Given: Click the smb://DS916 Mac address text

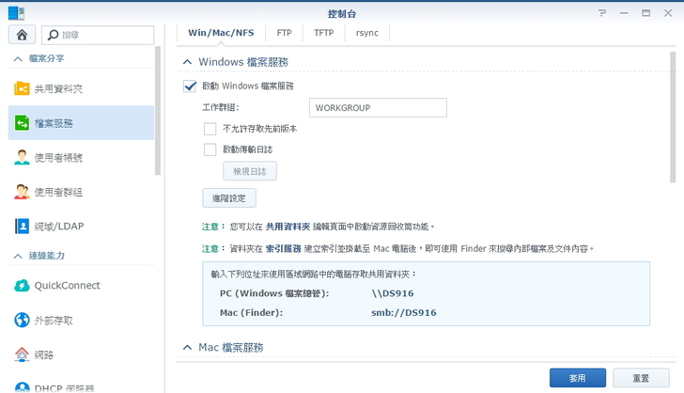Looking at the screenshot, I should pos(403,313).
